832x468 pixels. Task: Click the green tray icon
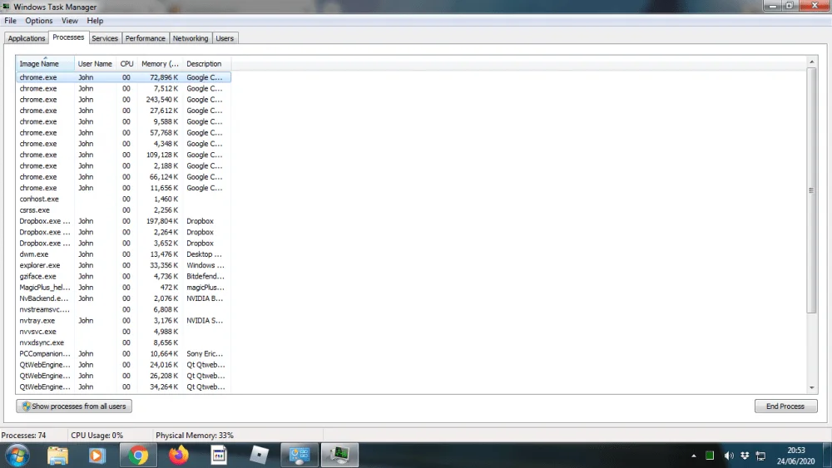pyautogui.click(x=710, y=456)
